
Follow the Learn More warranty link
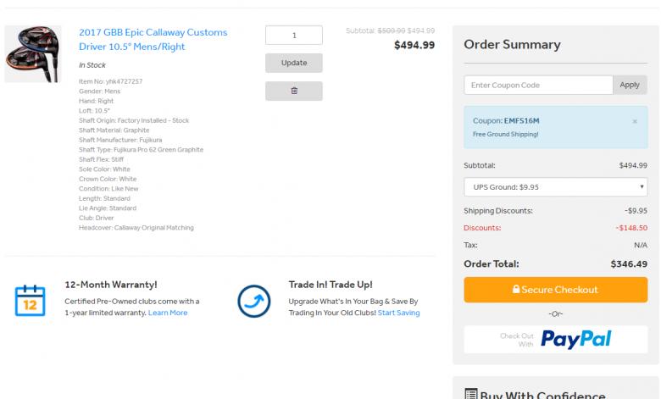[168, 313]
